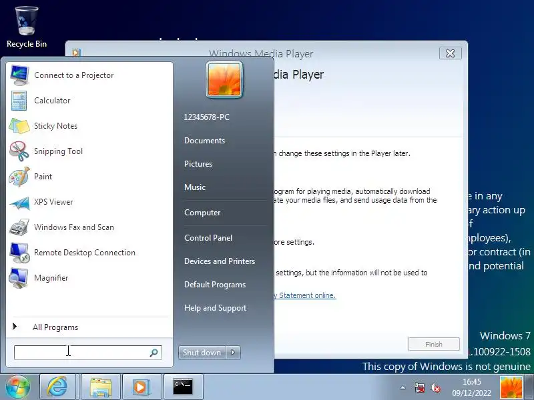The width and height of the screenshot is (534, 400).
Task: Open the Remote Desktop Connection icon
Action: pyautogui.click(x=19, y=253)
